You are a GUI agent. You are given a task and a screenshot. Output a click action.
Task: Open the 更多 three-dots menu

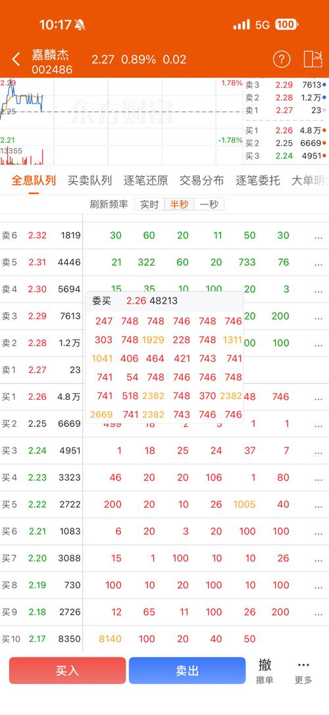coord(303,671)
